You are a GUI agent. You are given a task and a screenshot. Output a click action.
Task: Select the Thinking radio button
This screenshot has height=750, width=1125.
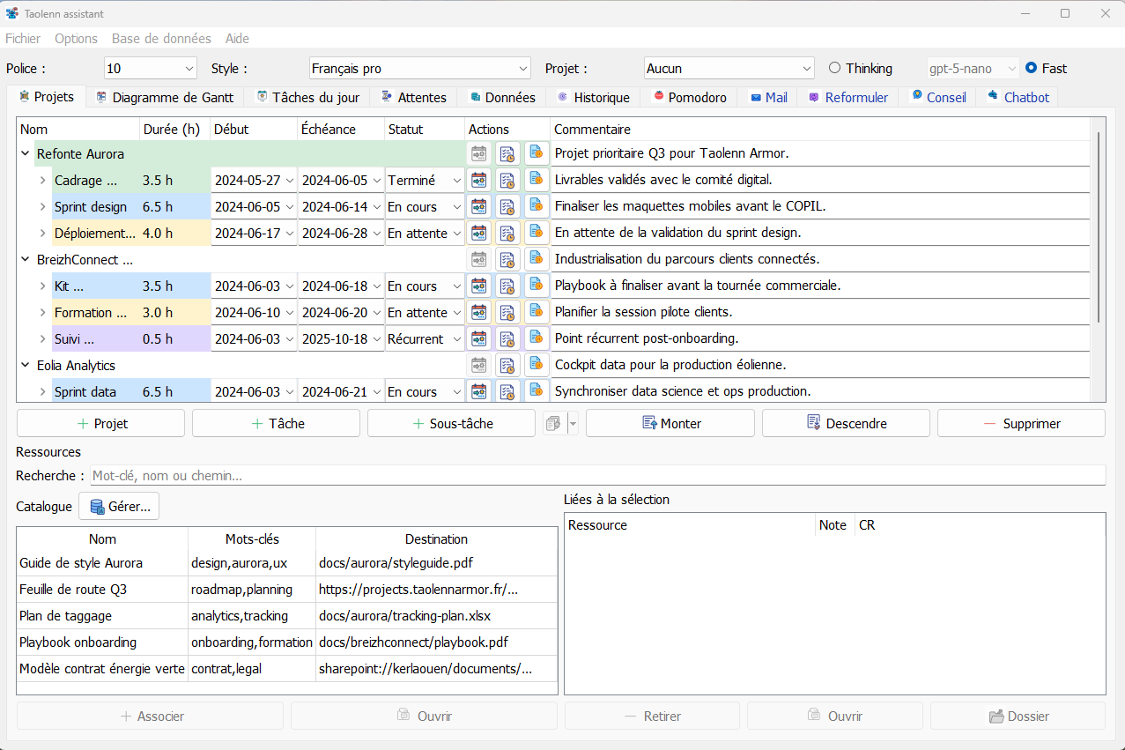[x=834, y=69]
